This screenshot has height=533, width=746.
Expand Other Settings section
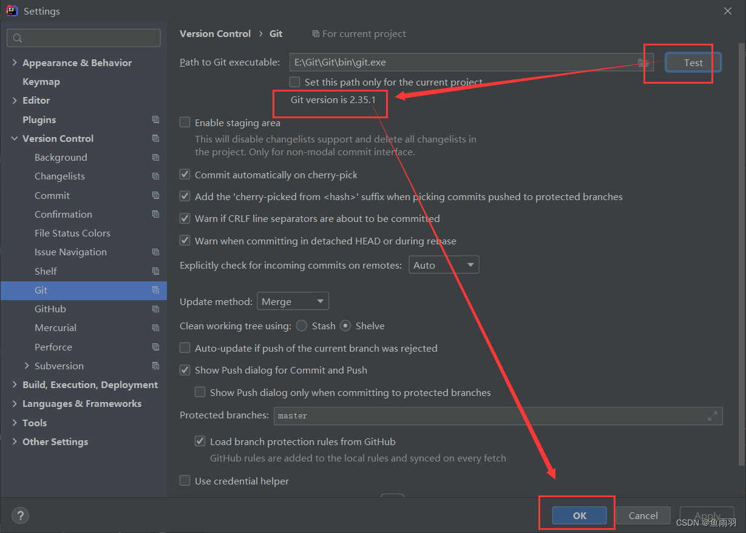pos(15,442)
